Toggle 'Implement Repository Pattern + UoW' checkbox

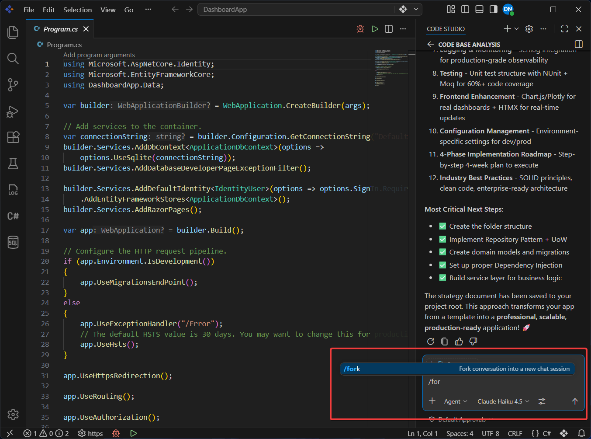click(442, 239)
